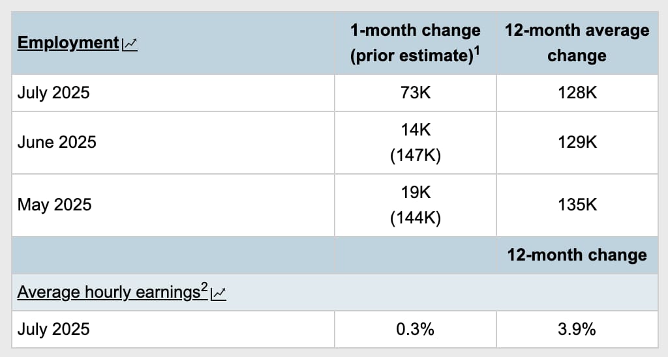Click the 12-month change subheader
The image size is (668, 357).
[577, 255]
